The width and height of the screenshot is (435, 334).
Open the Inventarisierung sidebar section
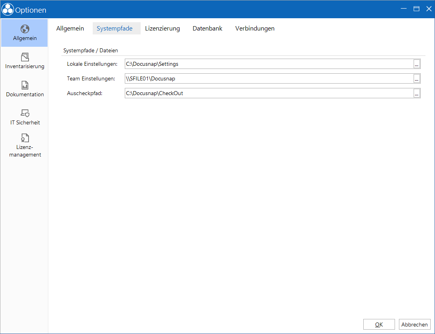pyautogui.click(x=25, y=61)
